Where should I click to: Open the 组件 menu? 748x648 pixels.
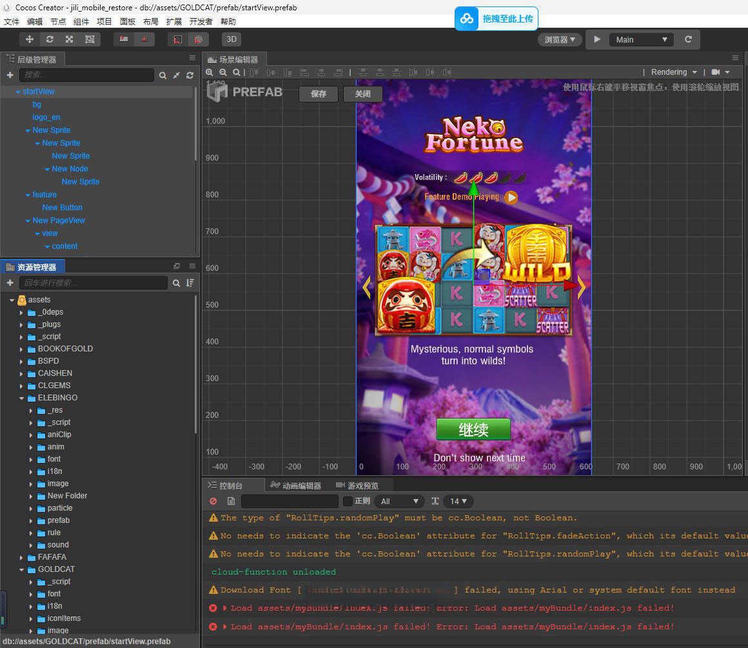tap(81, 21)
